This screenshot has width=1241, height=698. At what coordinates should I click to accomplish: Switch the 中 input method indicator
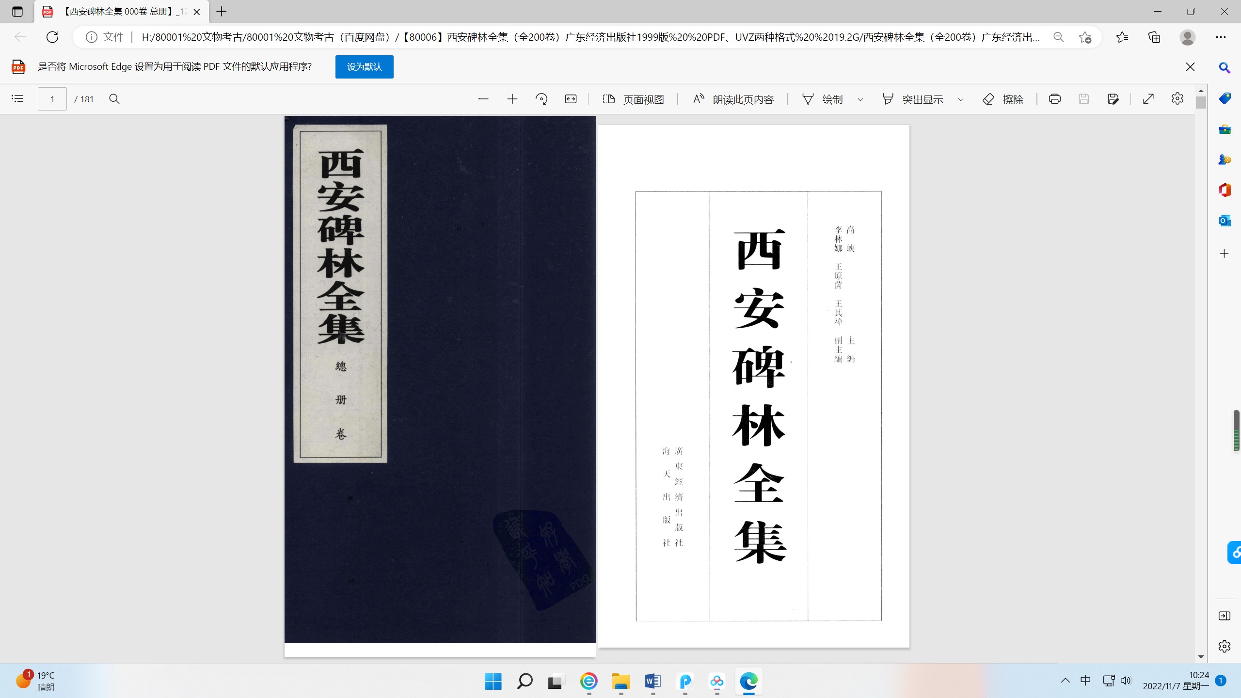[1085, 681]
